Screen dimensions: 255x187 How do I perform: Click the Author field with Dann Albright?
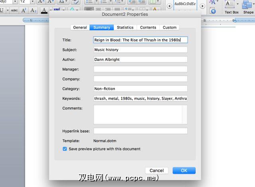tap(141, 59)
